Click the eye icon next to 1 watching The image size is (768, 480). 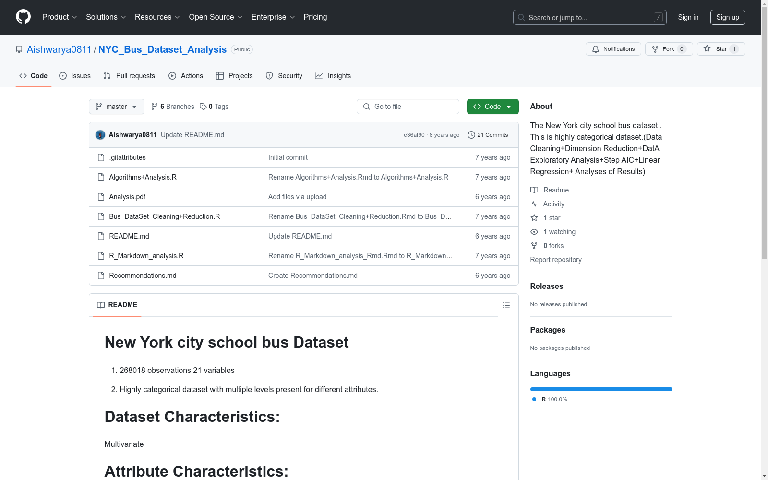(x=534, y=232)
